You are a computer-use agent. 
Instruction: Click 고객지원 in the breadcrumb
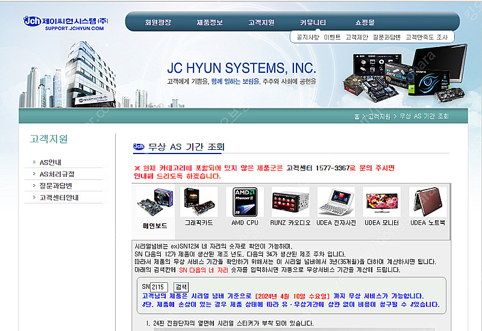(379, 116)
